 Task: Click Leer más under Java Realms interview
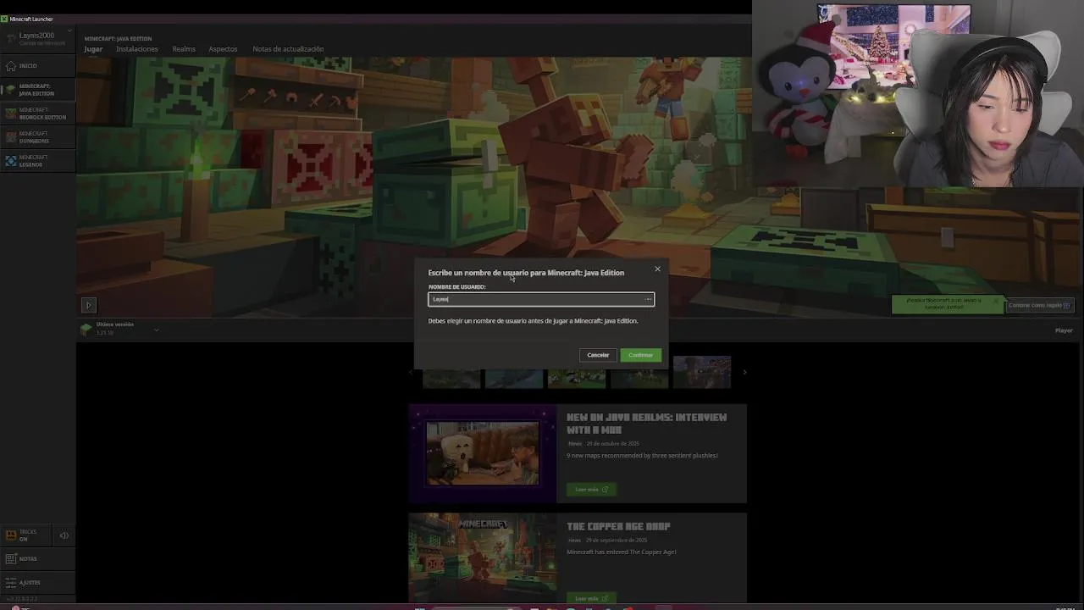(x=591, y=489)
